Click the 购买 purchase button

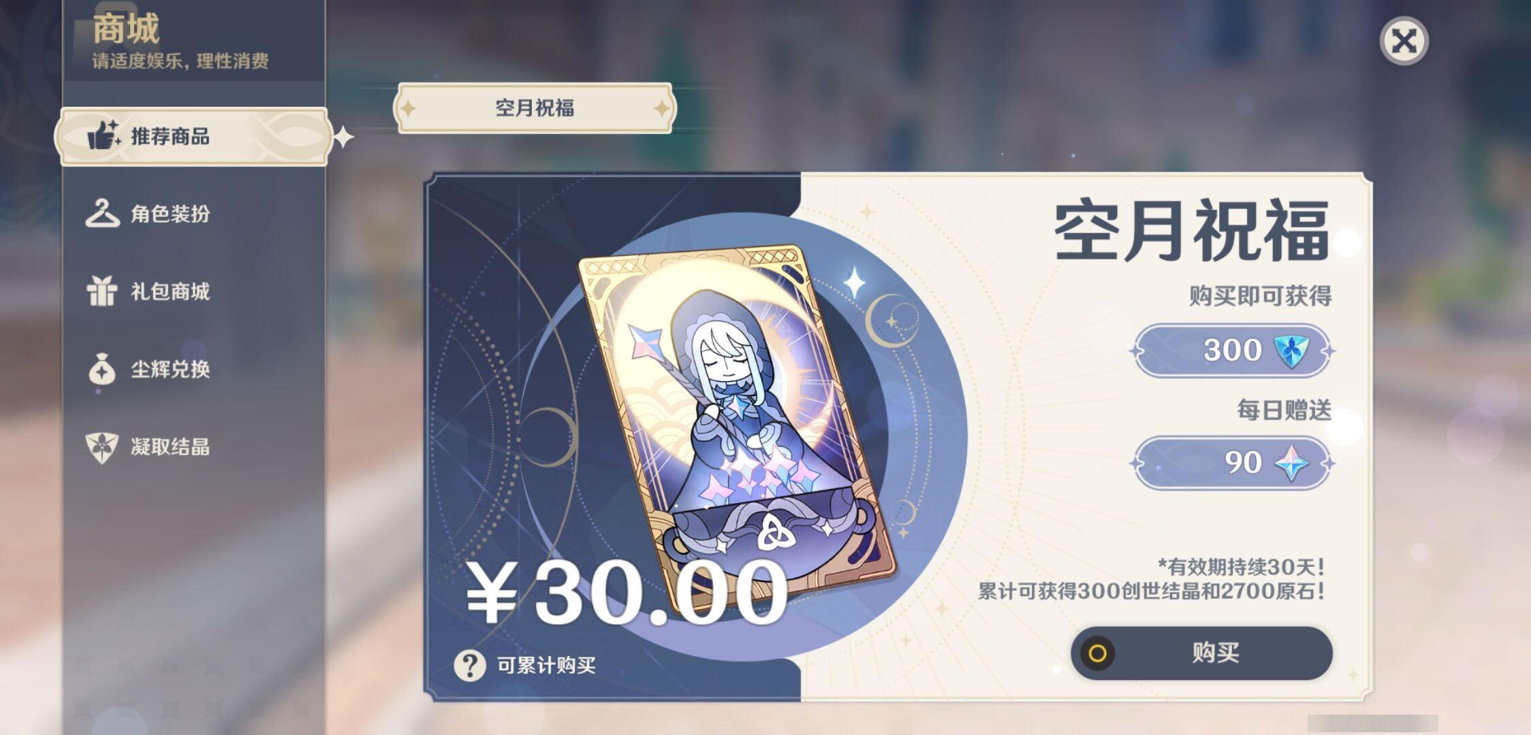(1201, 653)
